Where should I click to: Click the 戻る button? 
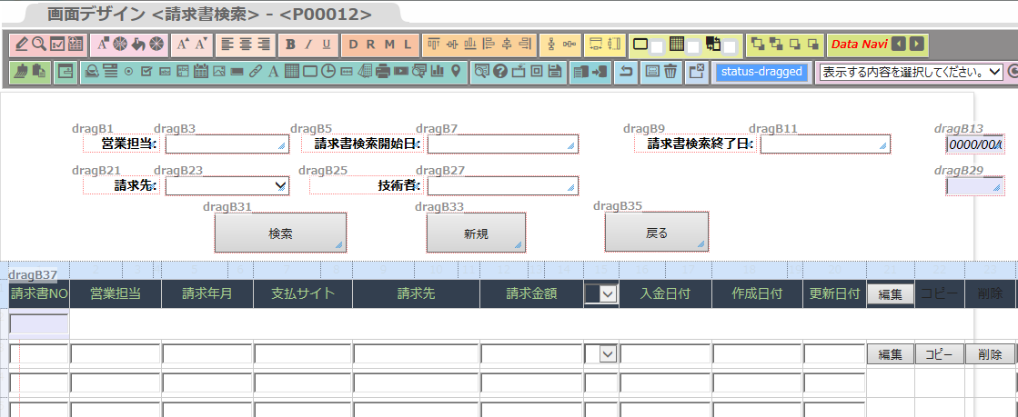pyautogui.click(x=656, y=233)
